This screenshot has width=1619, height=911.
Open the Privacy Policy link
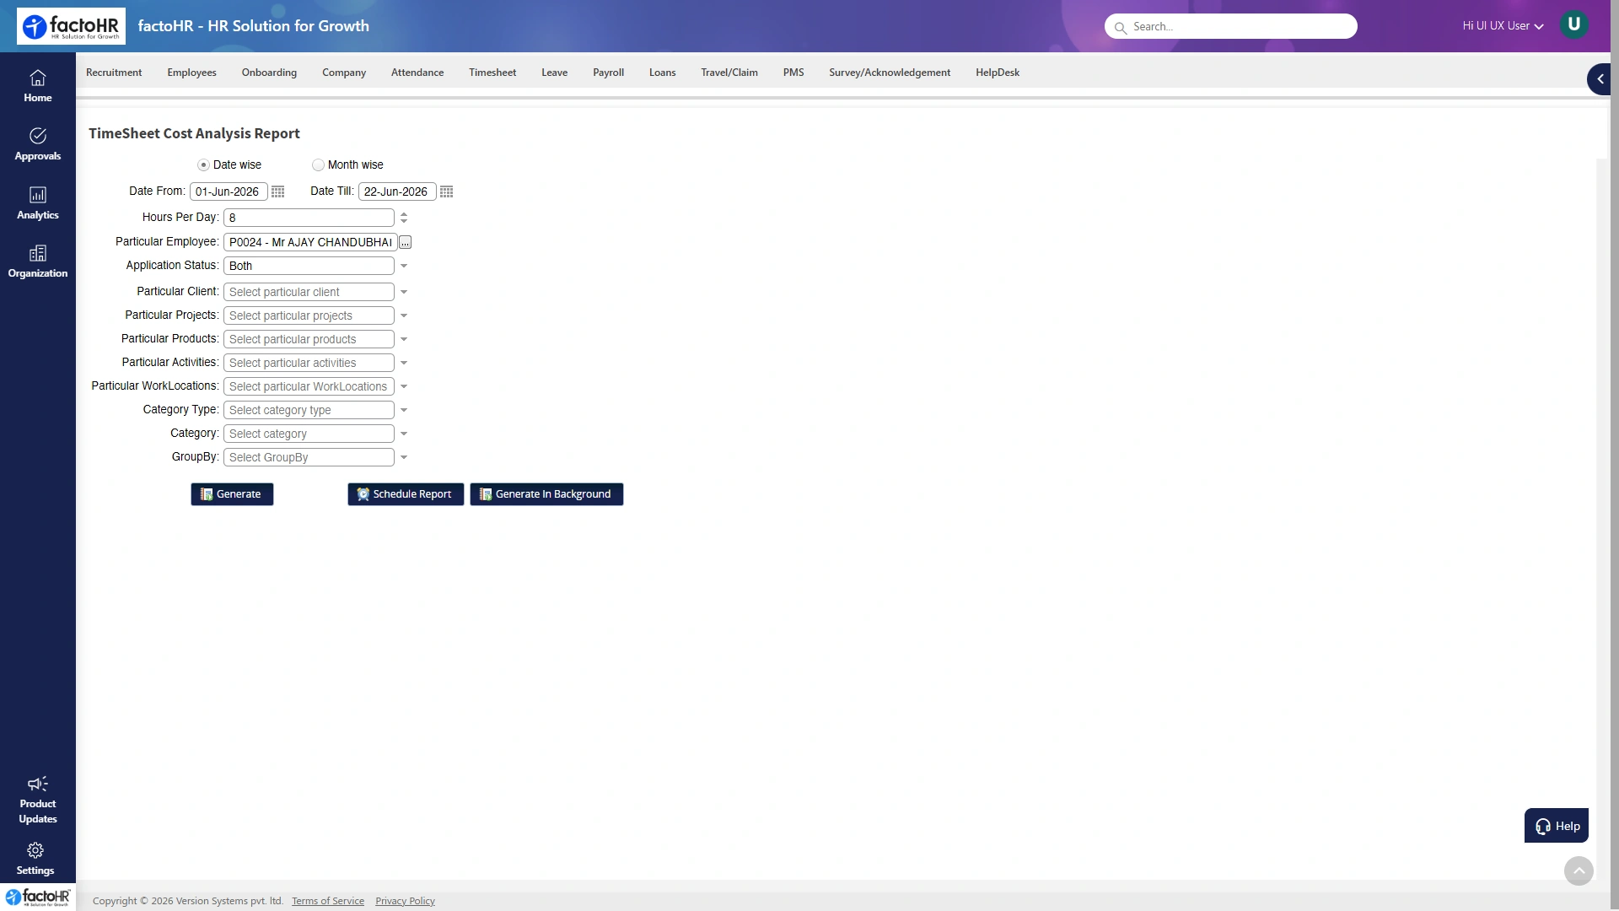(405, 902)
